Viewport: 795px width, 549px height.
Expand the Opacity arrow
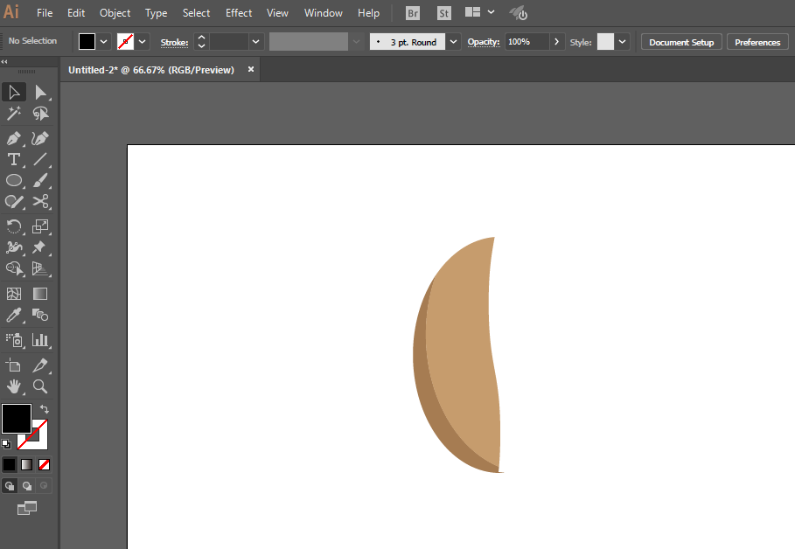point(557,42)
